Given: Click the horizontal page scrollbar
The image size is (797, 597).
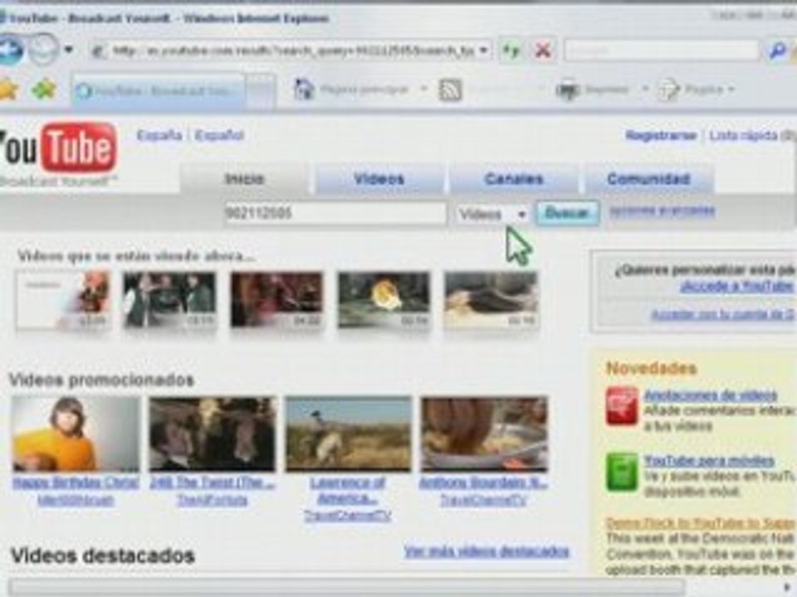Looking at the screenshot, I should point(347,587).
